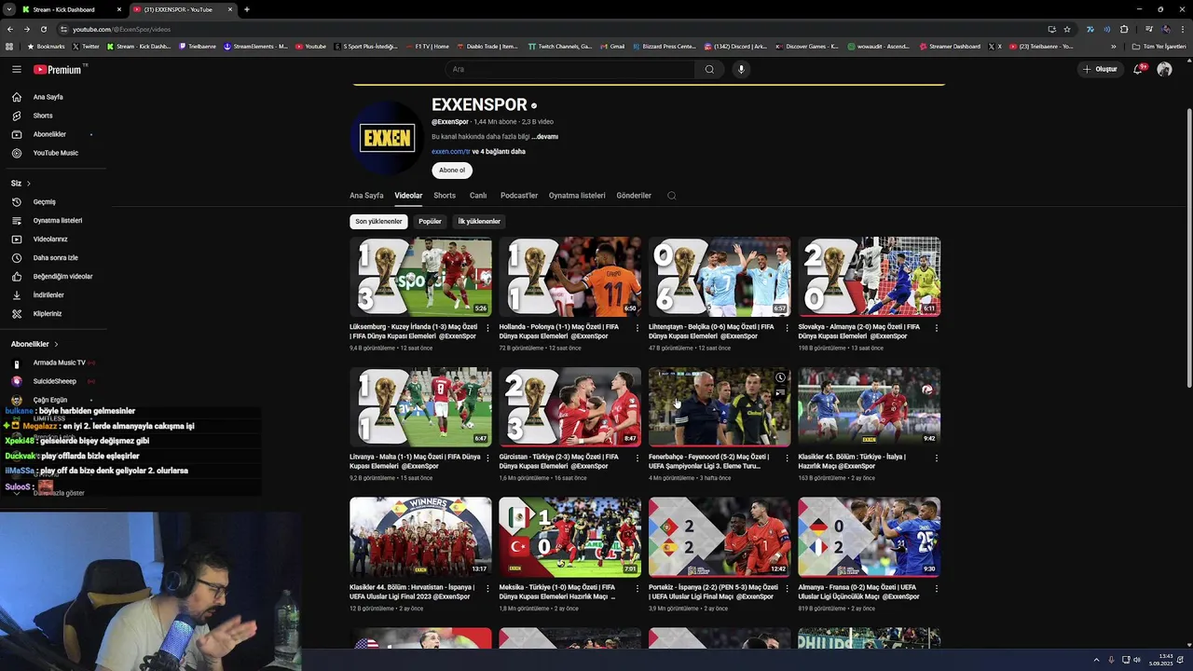
Task: Start voice search with microphone icon
Action: tap(741, 69)
